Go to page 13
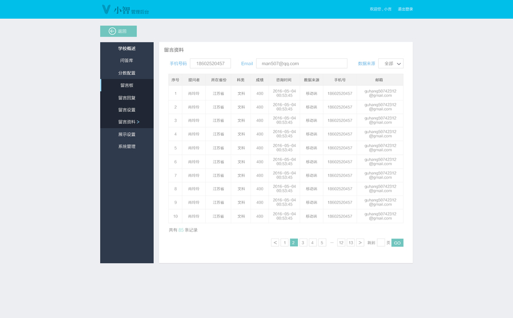The width and height of the screenshot is (513, 318). coord(350,243)
